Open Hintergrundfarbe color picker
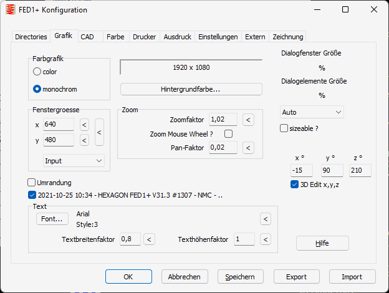 pos(191,89)
